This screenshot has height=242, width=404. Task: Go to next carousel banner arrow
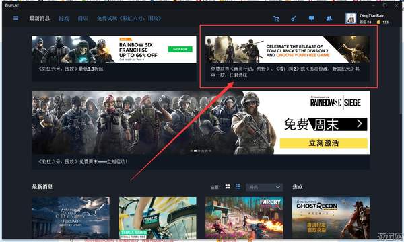coord(360,124)
